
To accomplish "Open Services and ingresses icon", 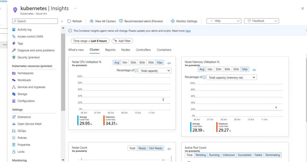I will click(14, 87).
